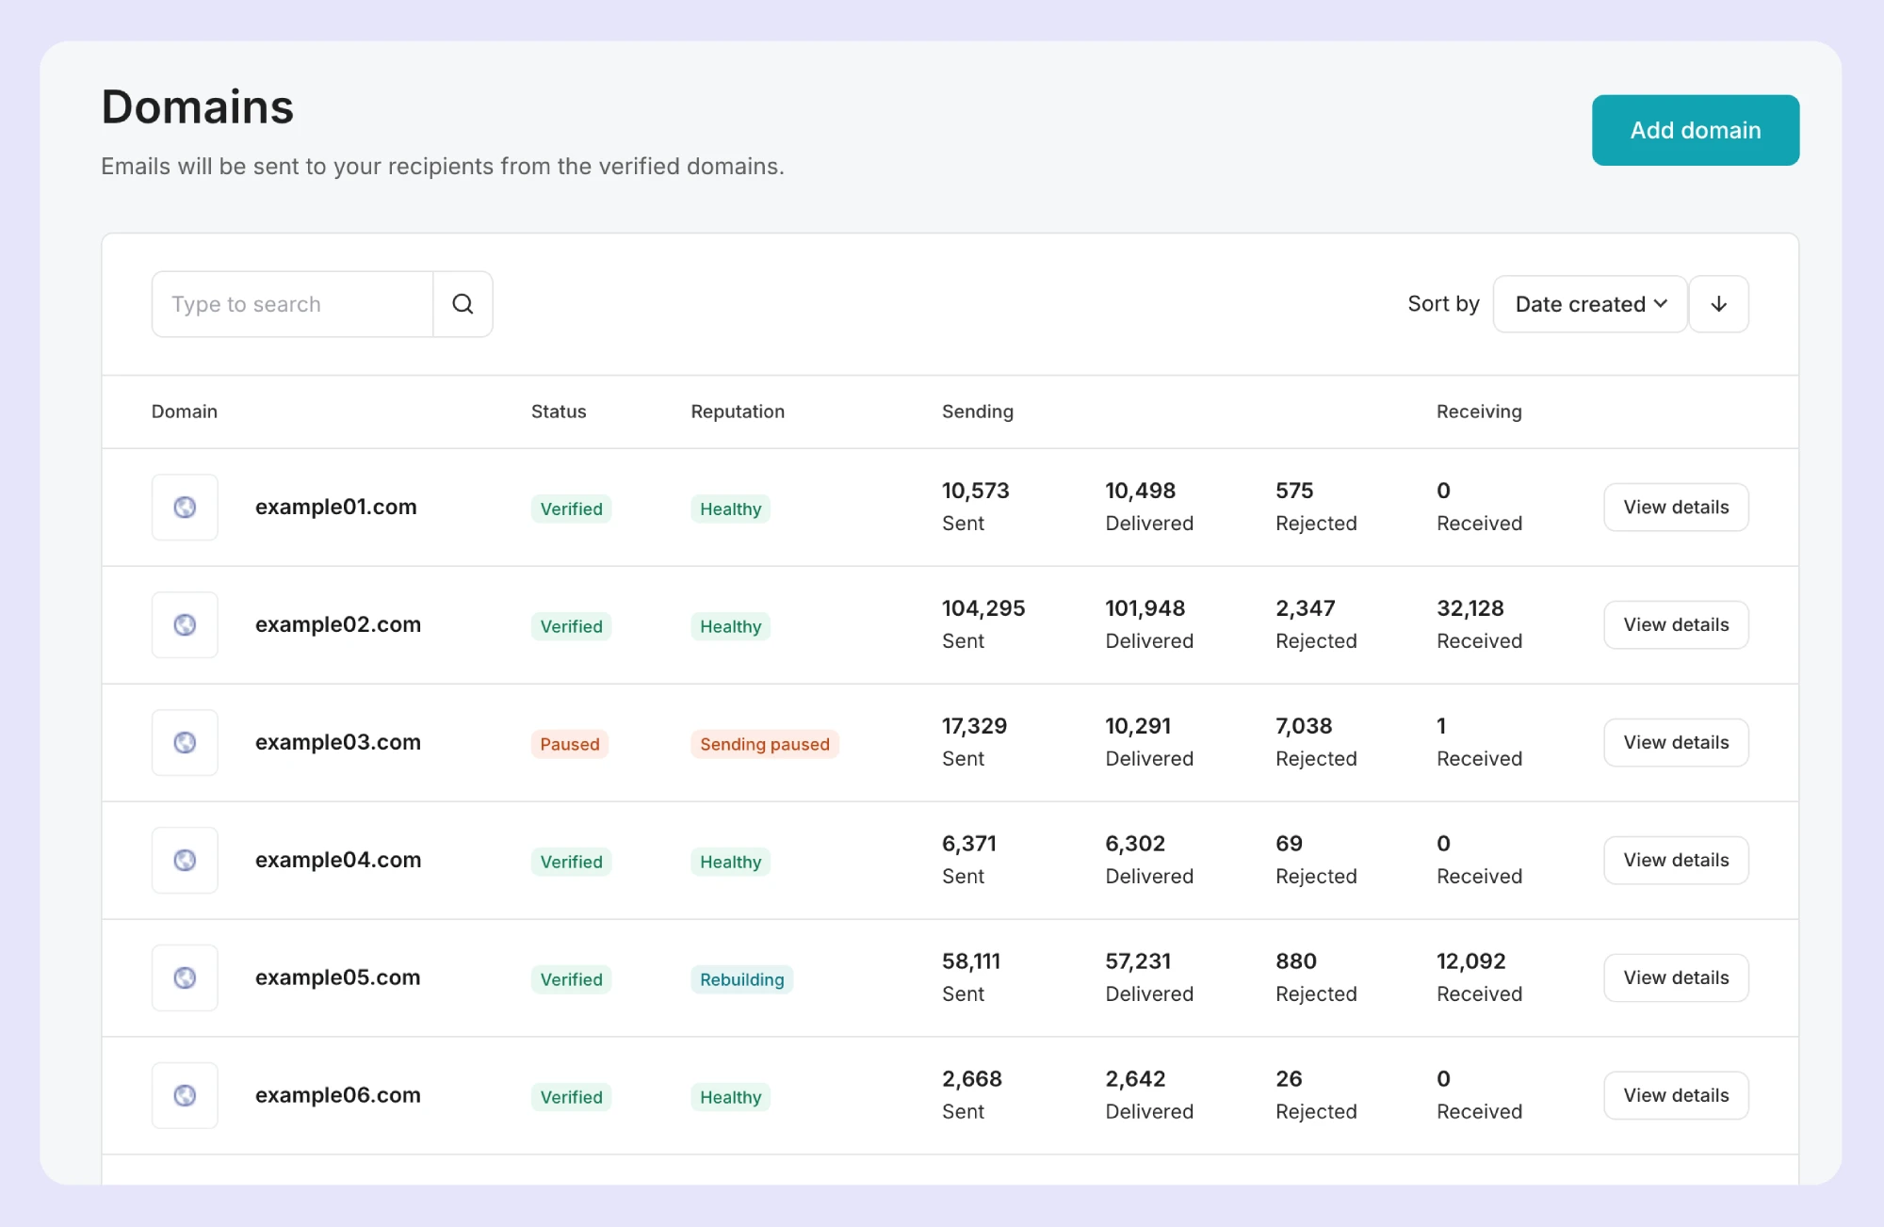This screenshot has width=1884, height=1227.
Task: Click the Reputation column header
Action: (738, 412)
